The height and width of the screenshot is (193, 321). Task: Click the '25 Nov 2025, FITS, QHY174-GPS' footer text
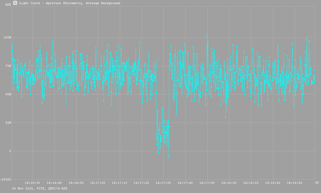pyautogui.click(x=40, y=188)
